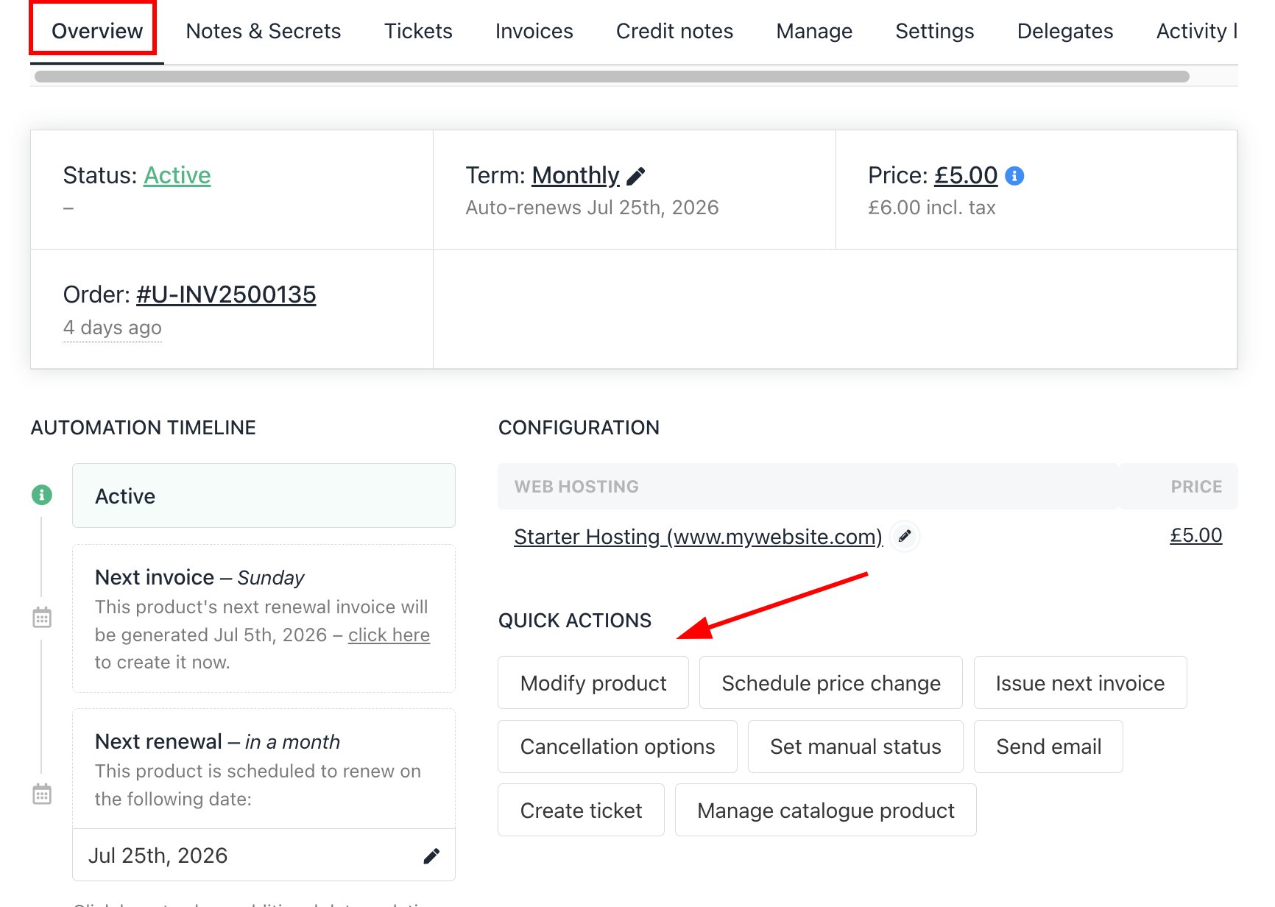The height and width of the screenshot is (907, 1275).
Task: Go to the Delegates tab
Action: pos(1065,31)
